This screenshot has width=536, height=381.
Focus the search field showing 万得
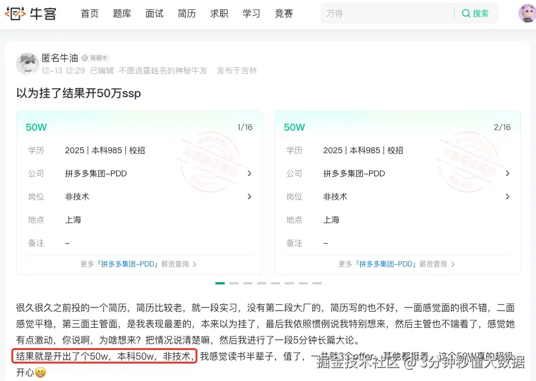(x=387, y=14)
